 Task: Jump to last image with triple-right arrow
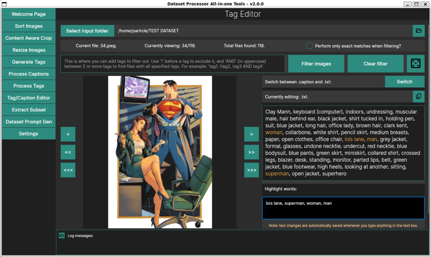(252, 170)
